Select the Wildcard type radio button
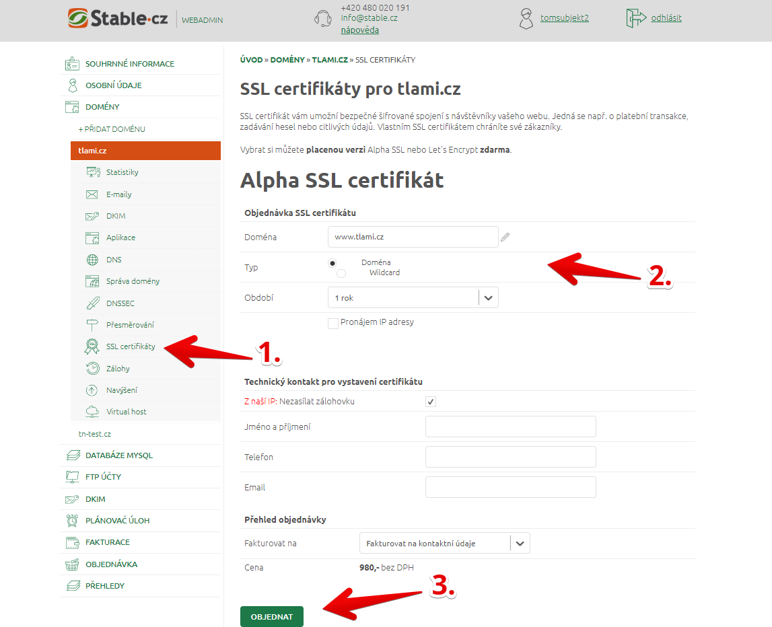This screenshot has height=627, width=772. 341,273
